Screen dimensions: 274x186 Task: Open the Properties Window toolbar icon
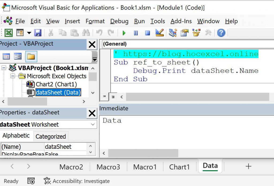tap(184, 33)
